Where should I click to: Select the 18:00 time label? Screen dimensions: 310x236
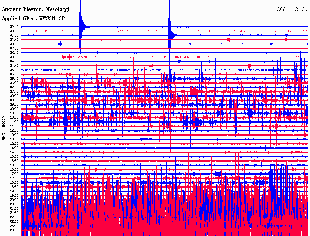14,183
